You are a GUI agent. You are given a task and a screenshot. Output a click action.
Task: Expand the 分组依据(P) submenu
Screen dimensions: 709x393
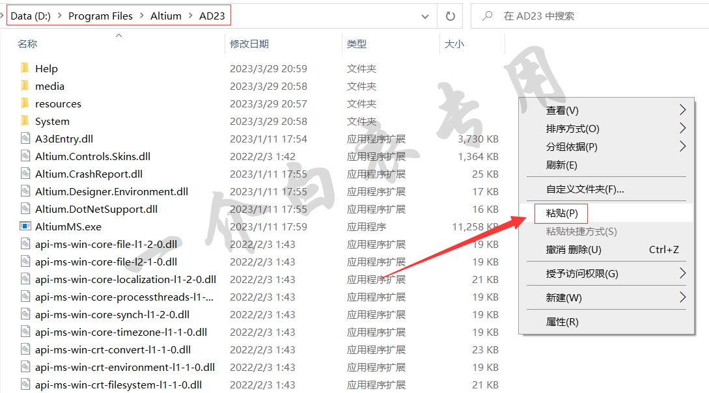tap(683, 146)
